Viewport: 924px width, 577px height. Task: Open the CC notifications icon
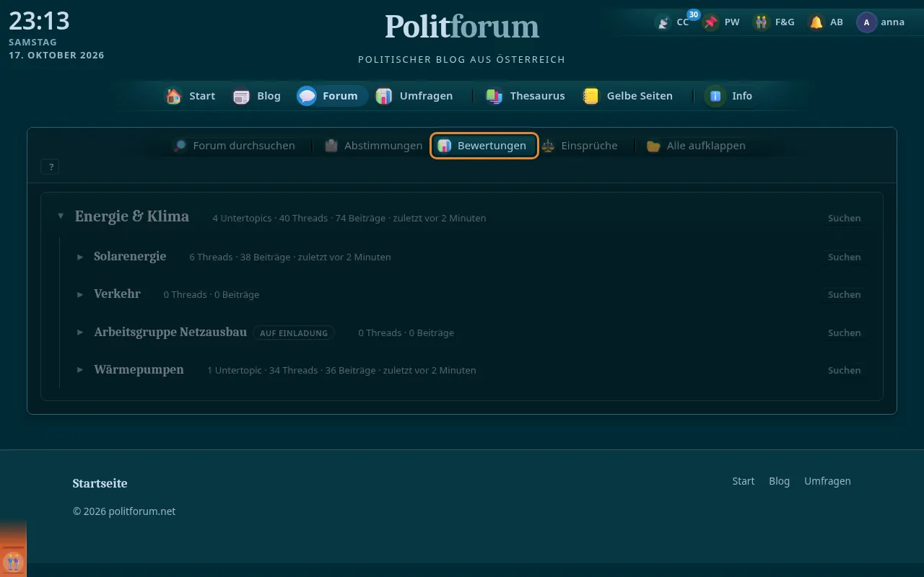pyautogui.click(x=663, y=22)
